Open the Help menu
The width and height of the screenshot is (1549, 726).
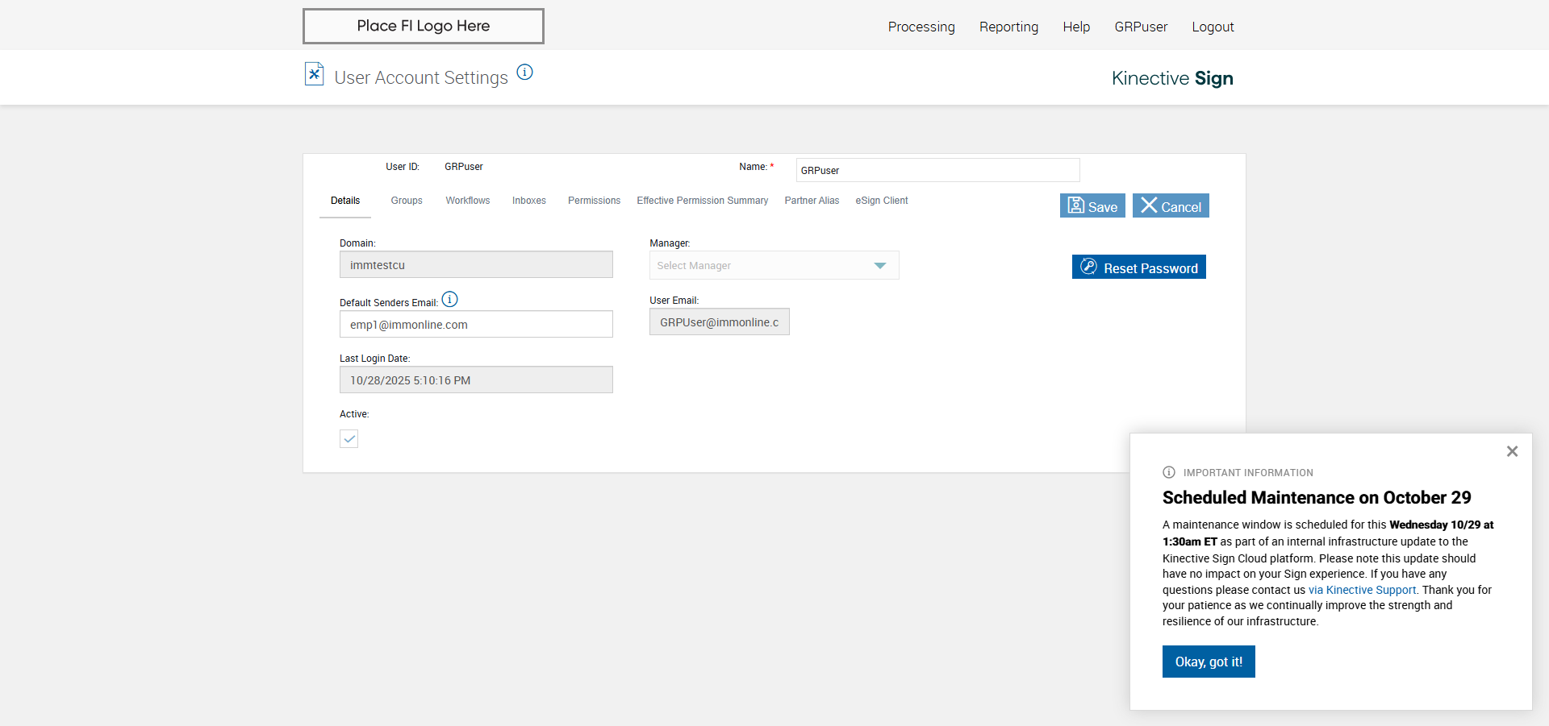(1076, 27)
